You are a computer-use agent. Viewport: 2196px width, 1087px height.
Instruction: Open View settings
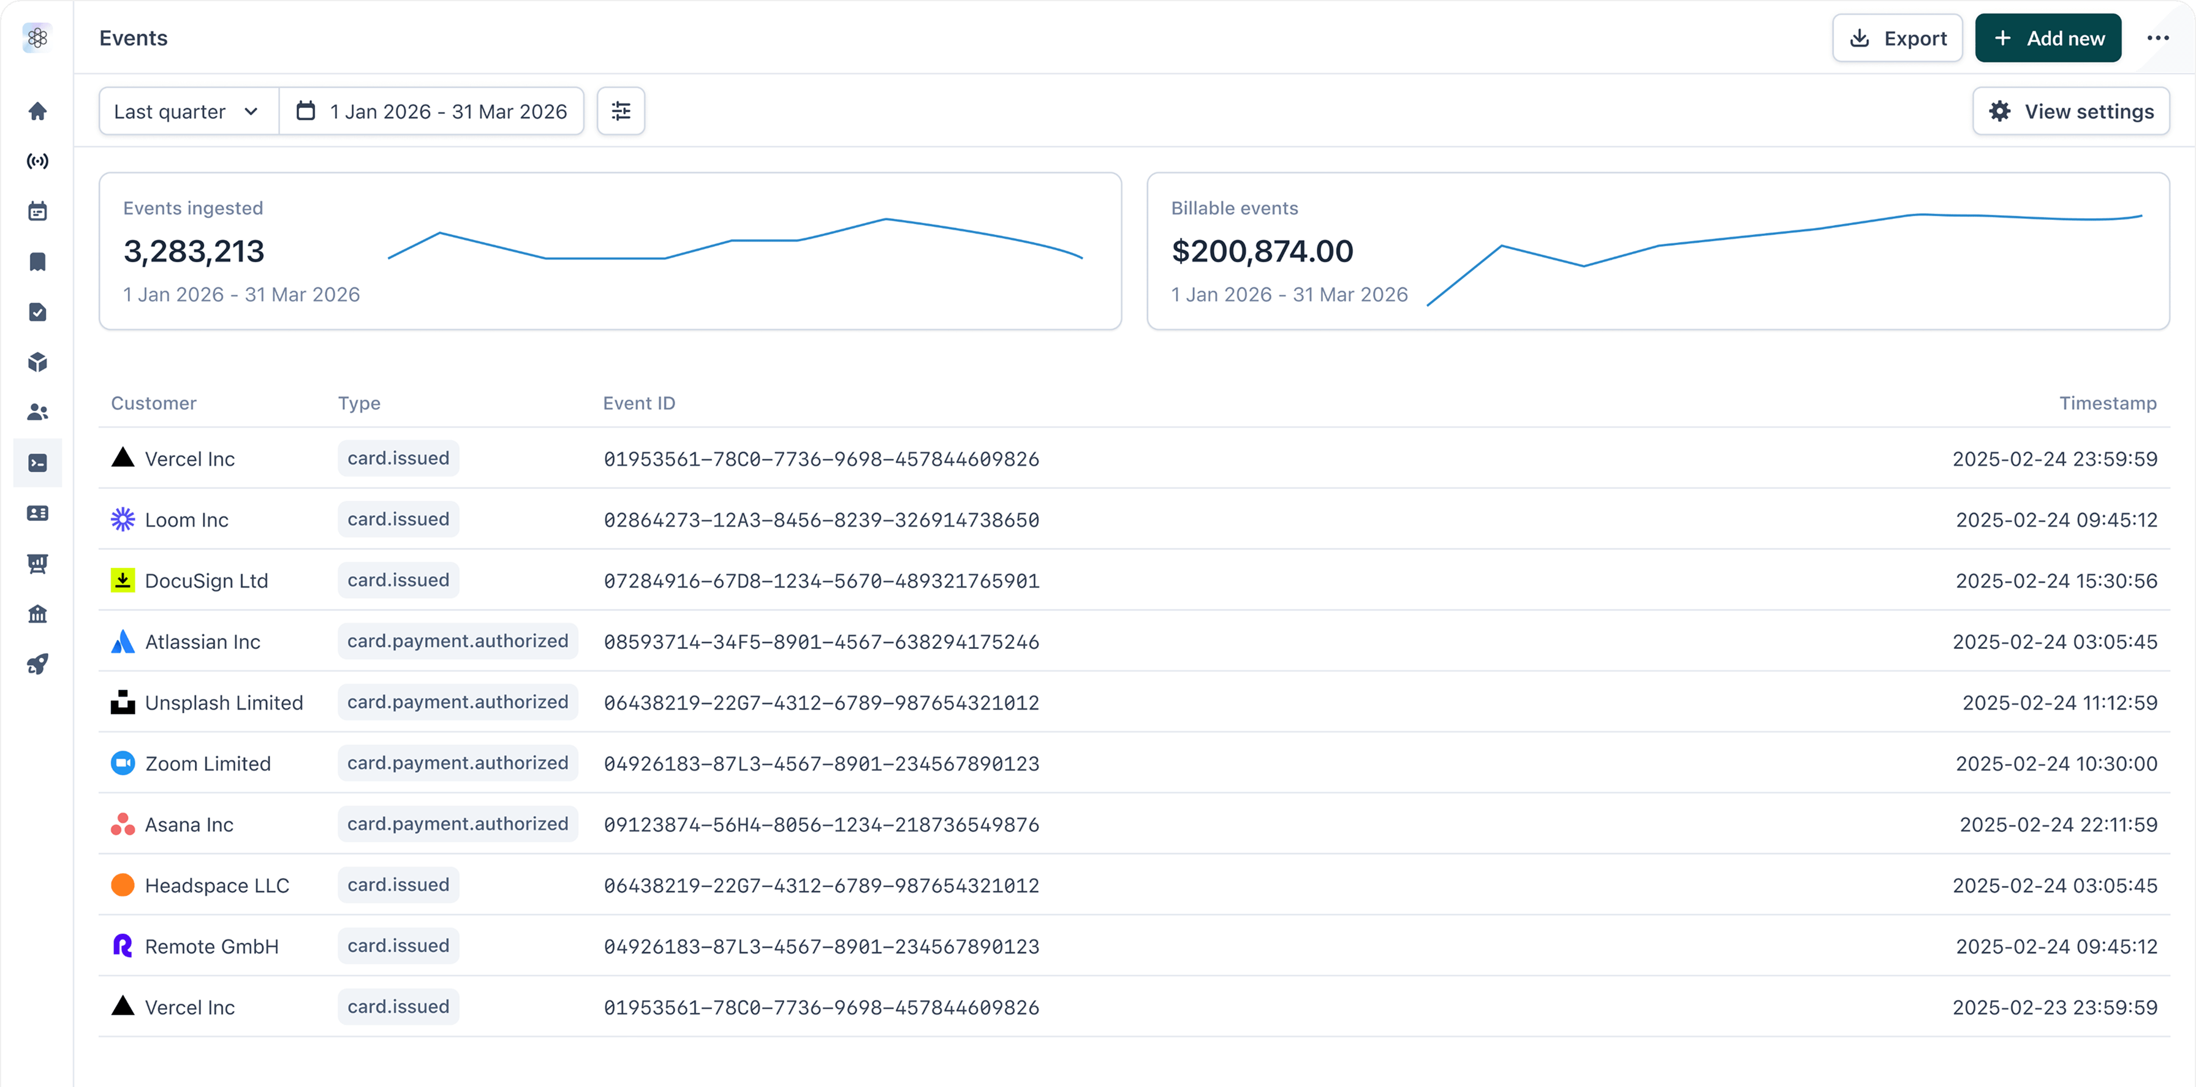2070,111
